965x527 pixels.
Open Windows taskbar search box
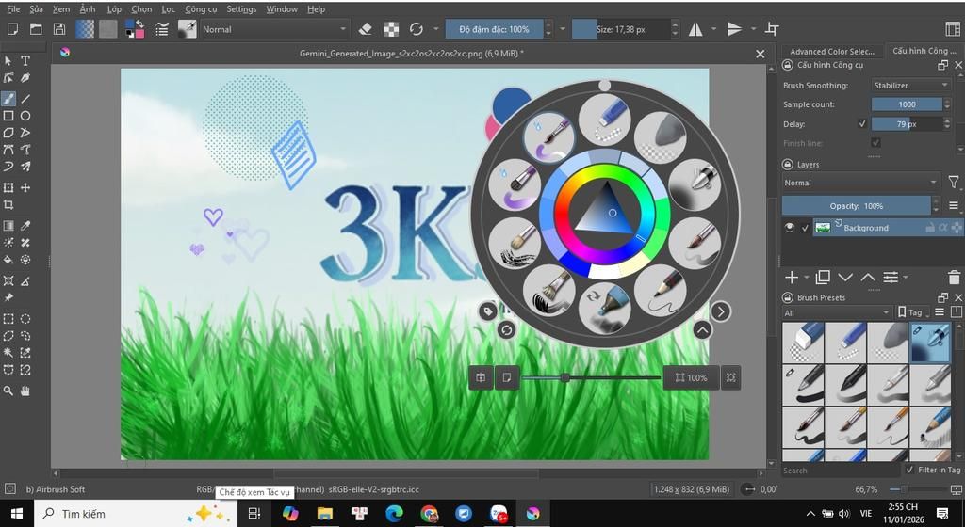(136, 514)
